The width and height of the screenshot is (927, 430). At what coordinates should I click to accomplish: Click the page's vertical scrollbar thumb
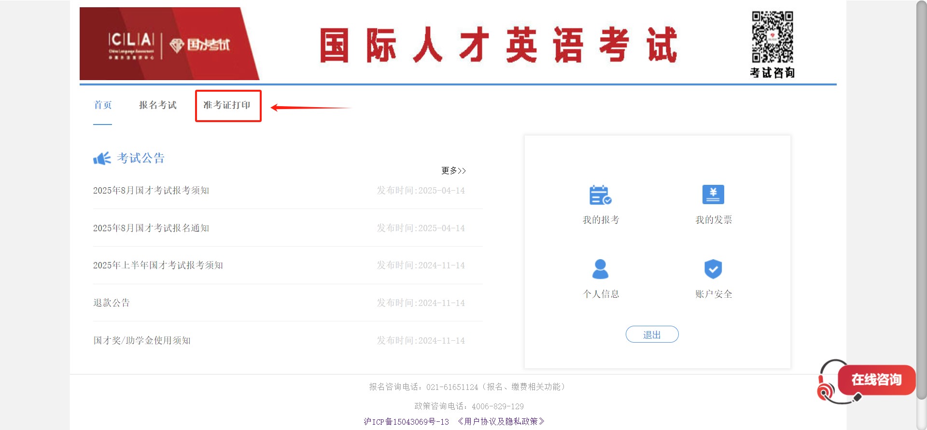pos(922,200)
